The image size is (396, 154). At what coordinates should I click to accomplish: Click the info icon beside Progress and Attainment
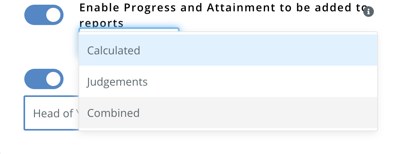(x=368, y=12)
